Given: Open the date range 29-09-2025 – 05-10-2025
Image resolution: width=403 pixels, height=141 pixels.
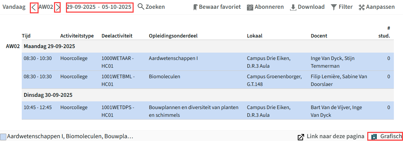Looking at the screenshot, I should click(100, 7).
